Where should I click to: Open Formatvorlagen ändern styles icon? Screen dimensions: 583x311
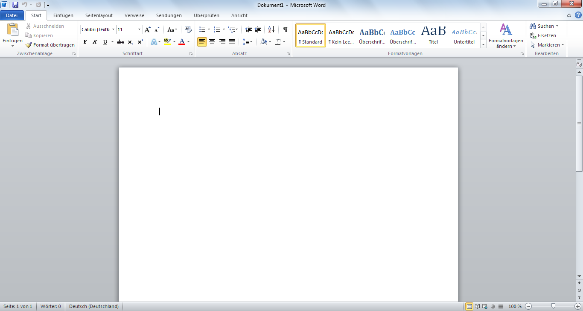[x=506, y=35]
